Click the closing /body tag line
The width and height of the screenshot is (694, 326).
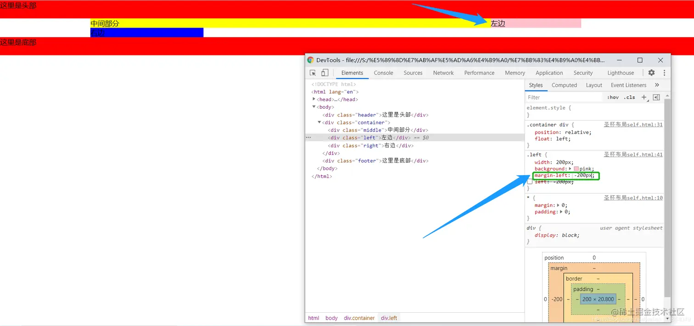(327, 168)
